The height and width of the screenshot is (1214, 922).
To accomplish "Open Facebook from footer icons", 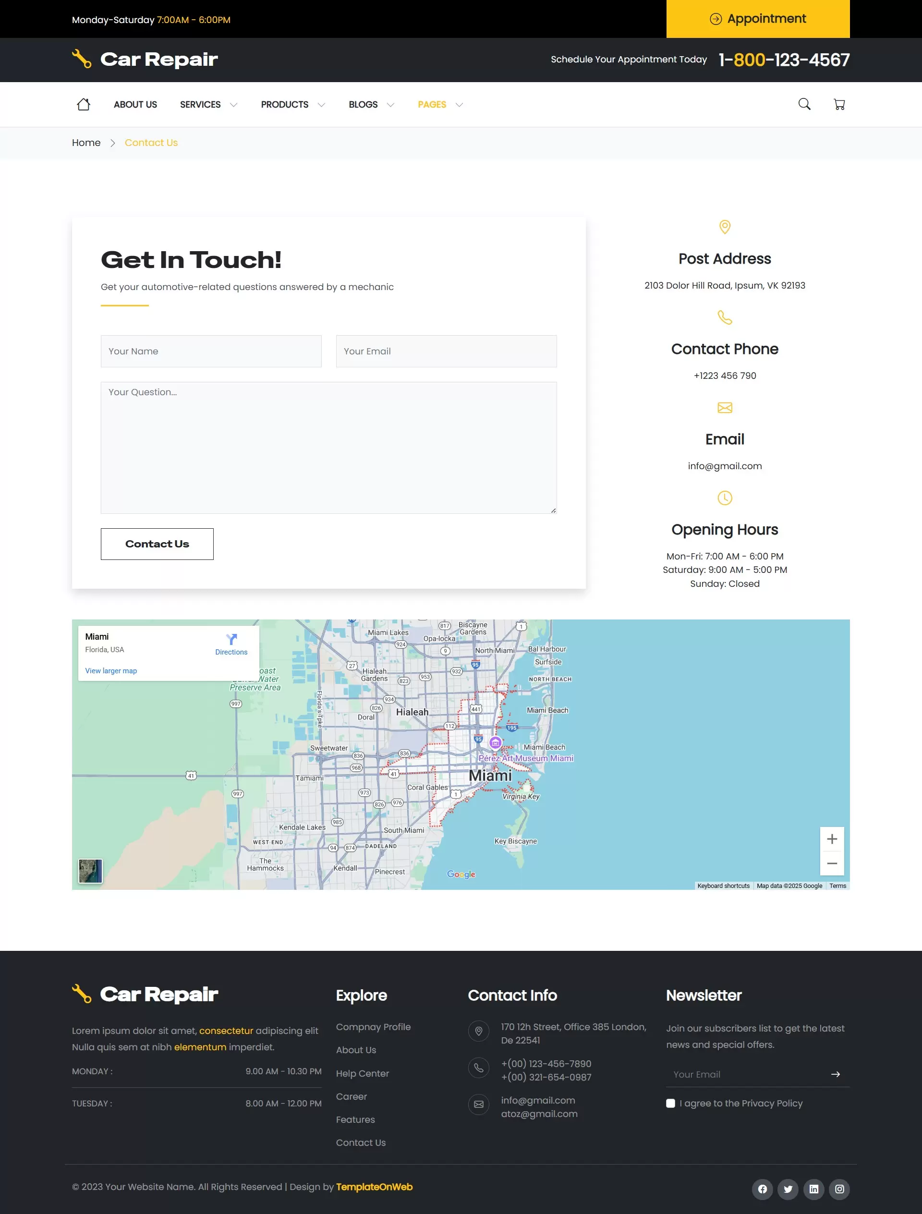I will 762,1189.
